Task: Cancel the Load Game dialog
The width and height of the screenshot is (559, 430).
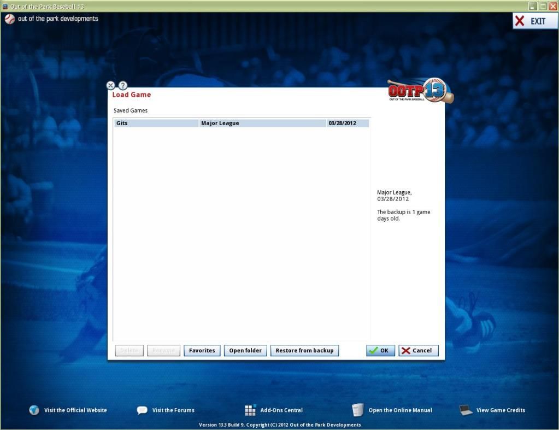Action: [419, 350]
